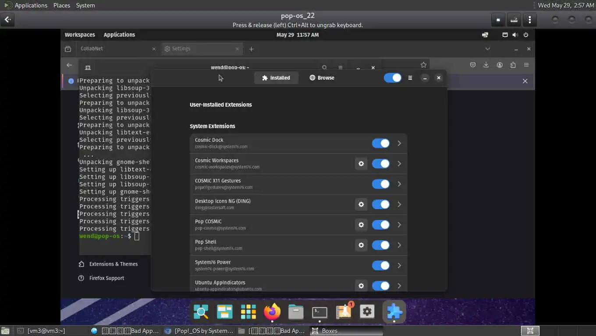Expand COSMIC X11 Gestures row chevron
Screen dimensions: 596x336
(399, 184)
